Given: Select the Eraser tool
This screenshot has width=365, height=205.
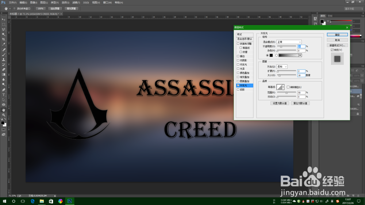Looking at the screenshot, I should click(x=4, y=70).
